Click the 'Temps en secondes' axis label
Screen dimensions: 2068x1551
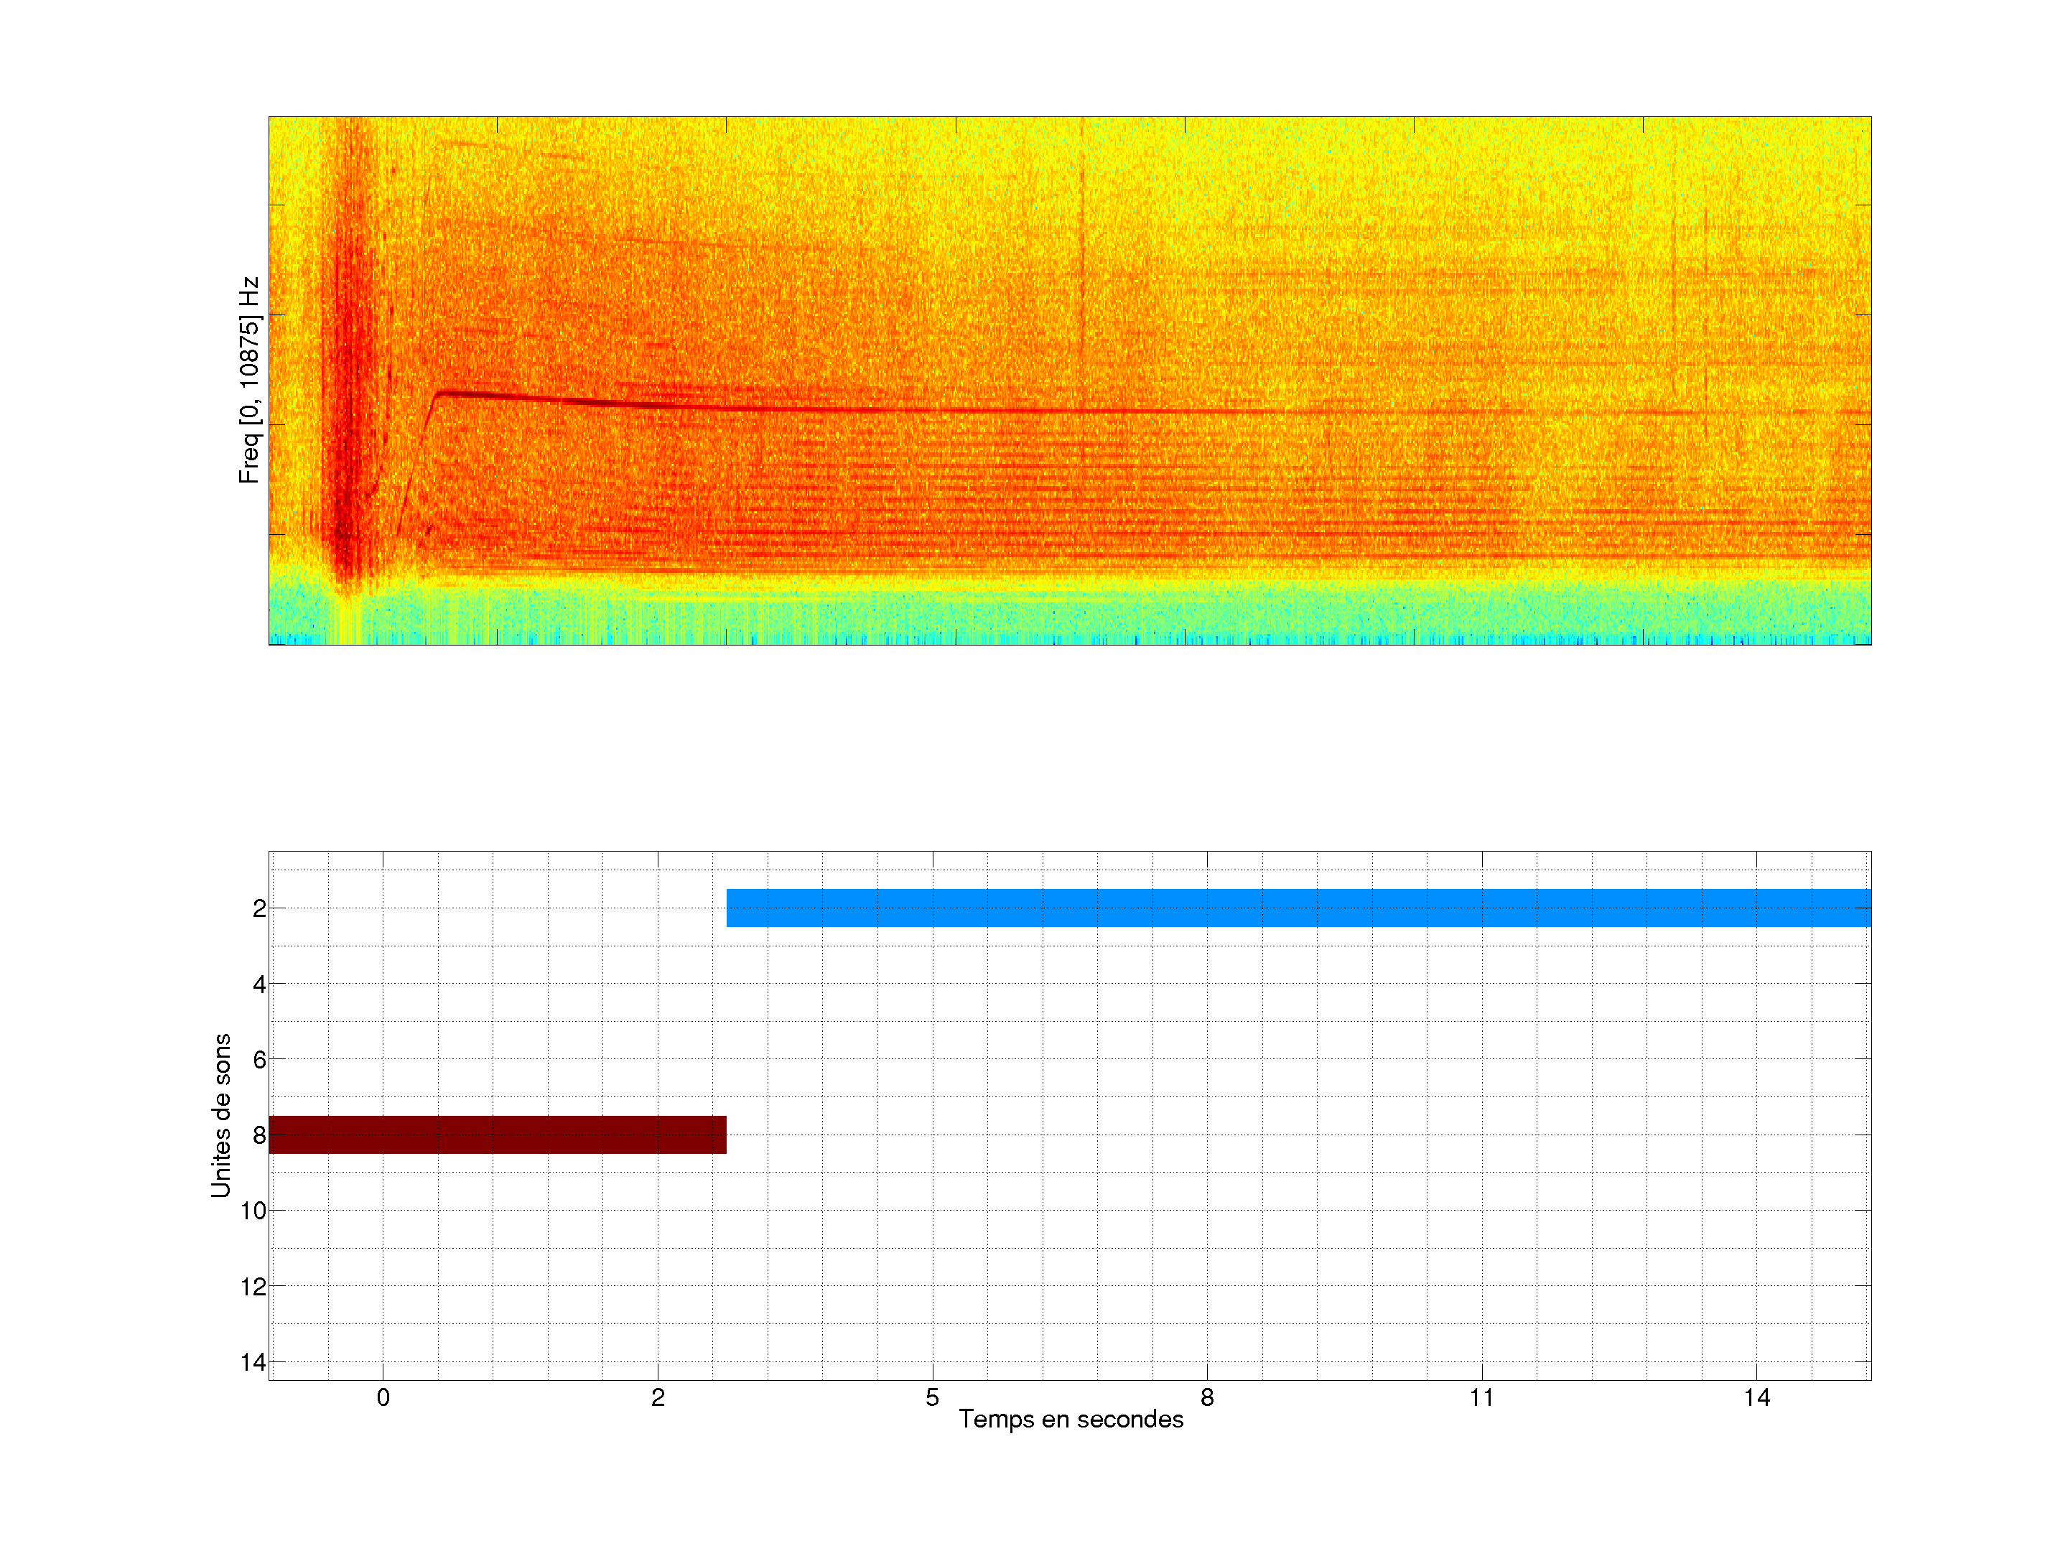(x=1071, y=1419)
